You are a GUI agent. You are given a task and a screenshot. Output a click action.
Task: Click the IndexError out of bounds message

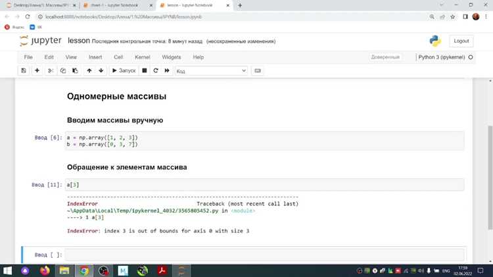pyautogui.click(x=158, y=231)
